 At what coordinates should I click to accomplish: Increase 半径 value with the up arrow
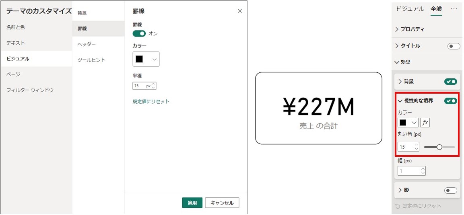click(153, 84)
